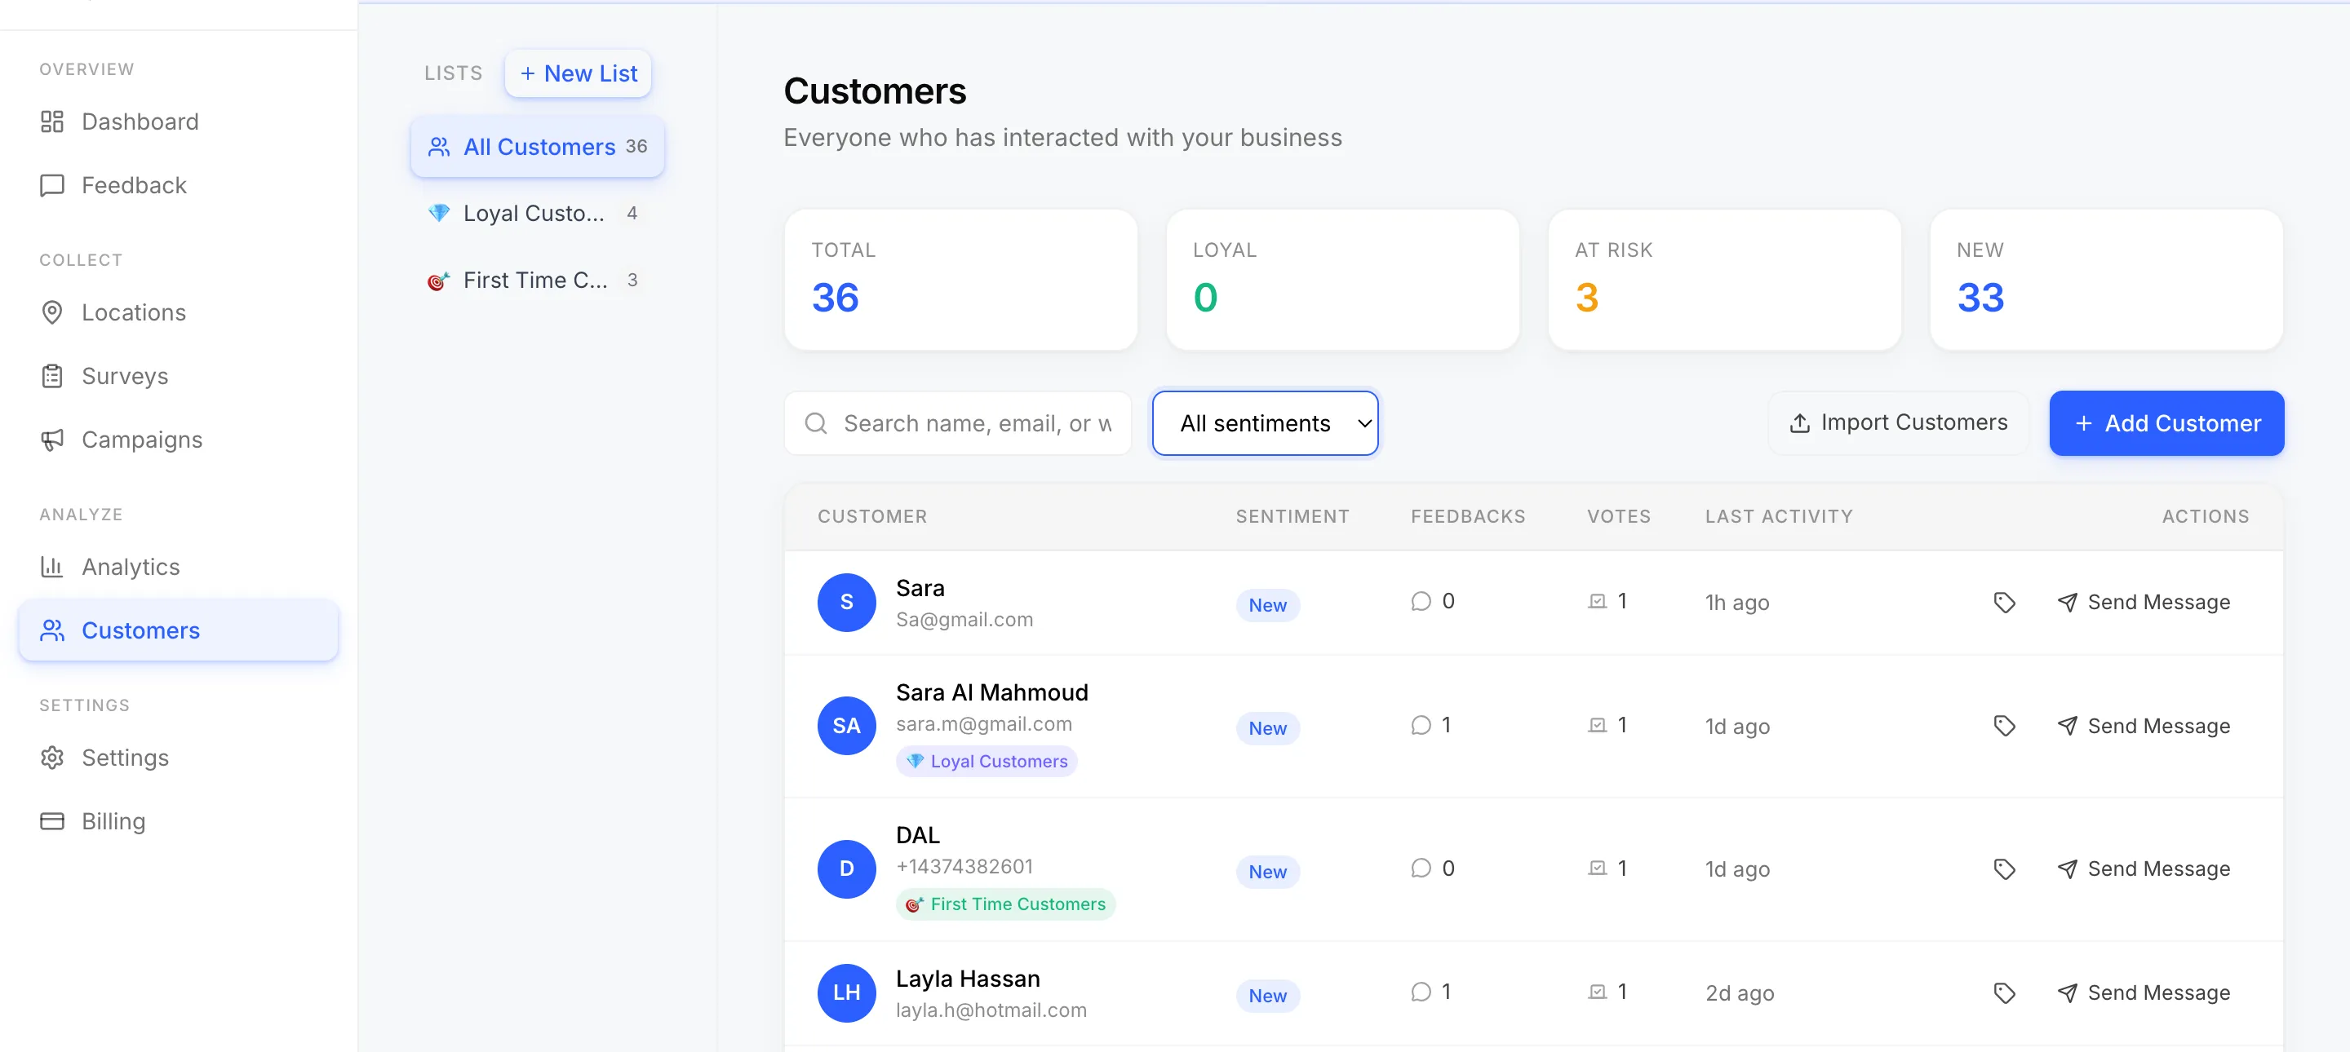The image size is (2350, 1052).
Task: Click the New sentiment badge for Sara
Action: pos(1267,605)
